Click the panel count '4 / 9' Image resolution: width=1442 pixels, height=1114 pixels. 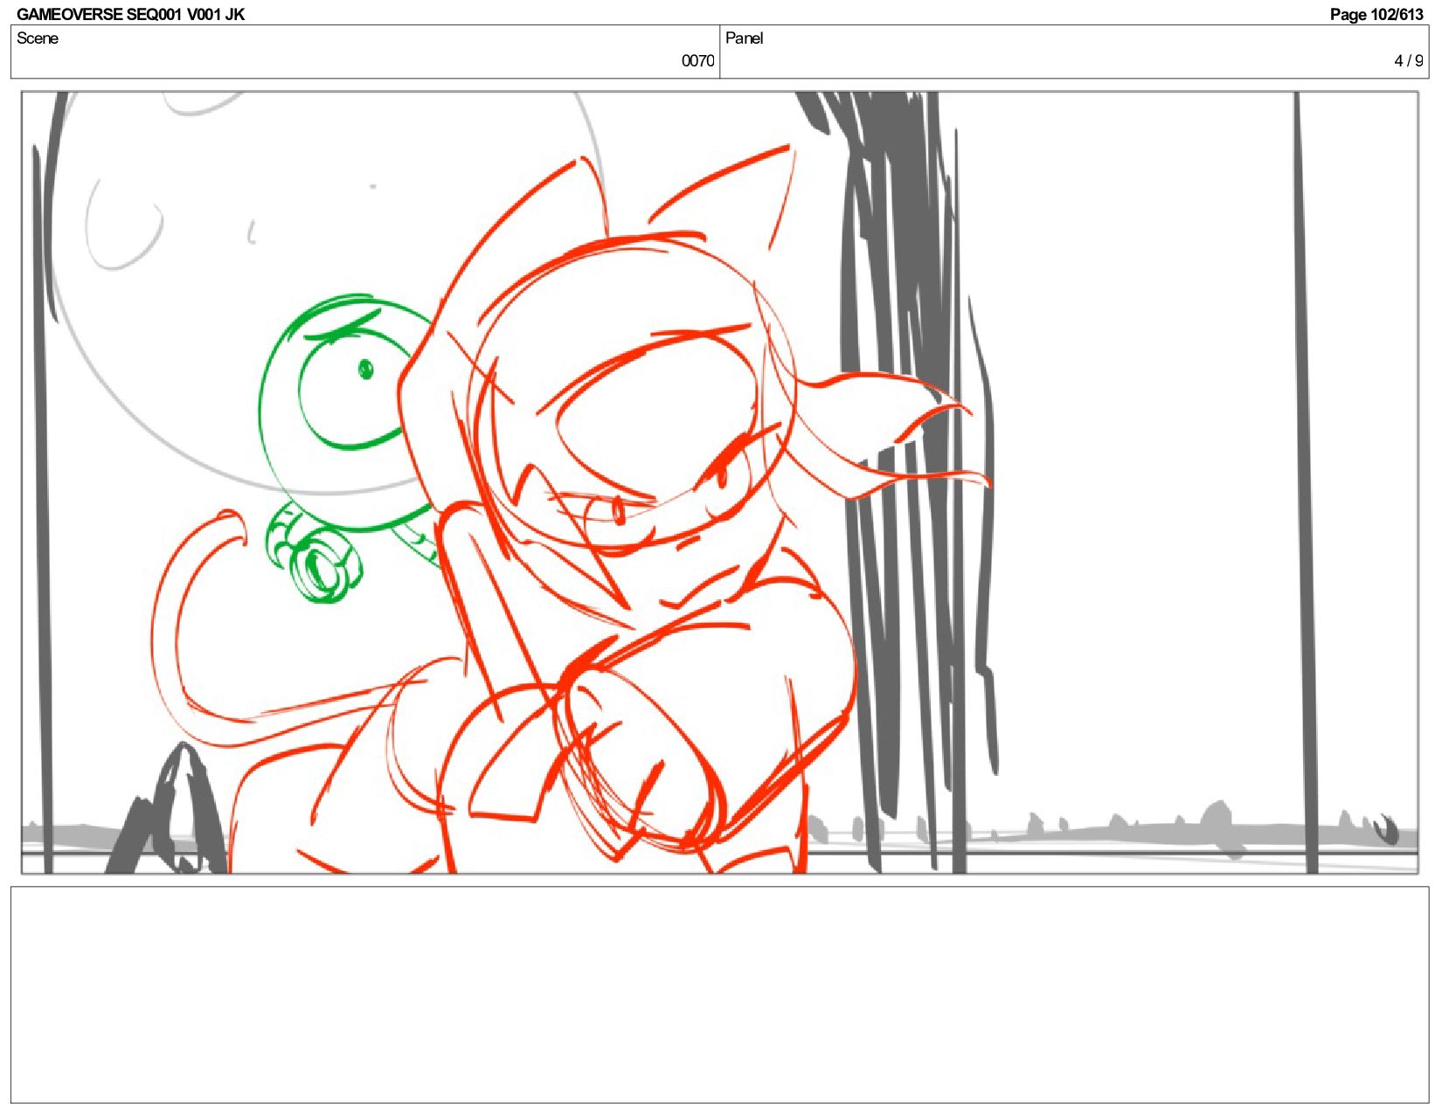1408,61
